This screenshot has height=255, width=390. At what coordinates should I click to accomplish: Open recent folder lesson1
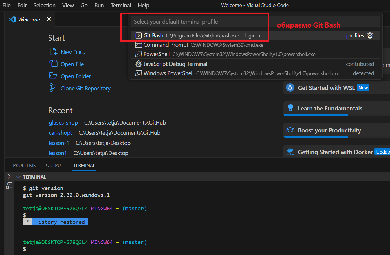click(x=58, y=153)
